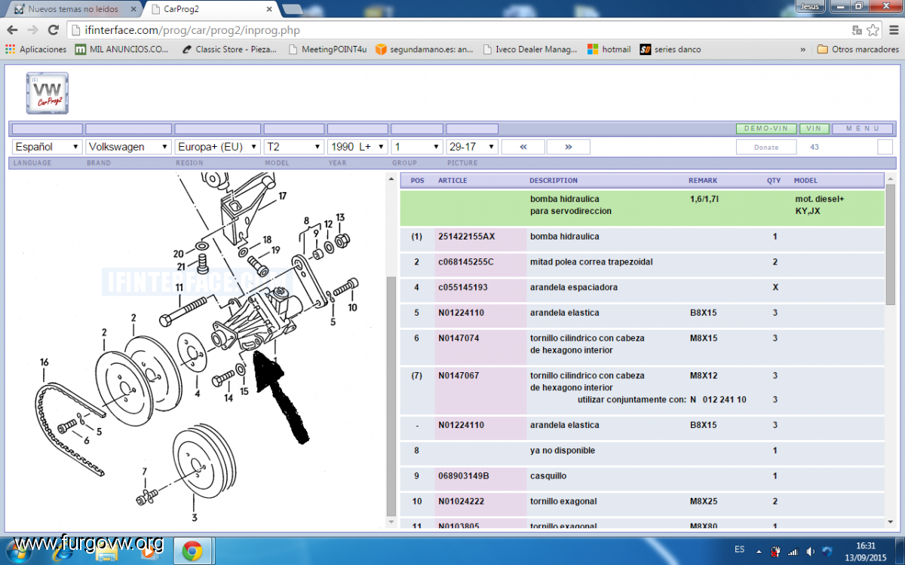Open the Iveco Dealer Manag... bookmark
The image size is (905, 565).
tap(530, 49)
